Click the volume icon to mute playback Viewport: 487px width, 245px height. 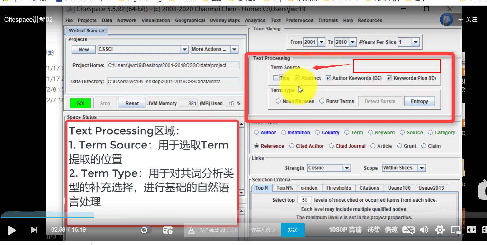(424, 230)
